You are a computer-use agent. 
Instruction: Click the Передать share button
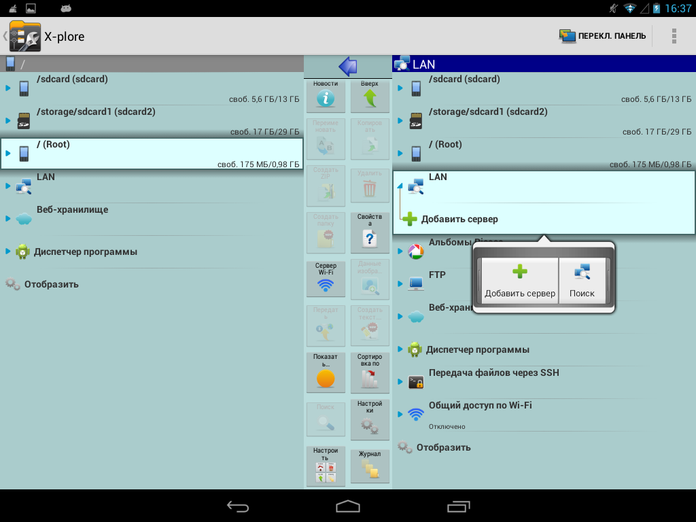(326, 326)
